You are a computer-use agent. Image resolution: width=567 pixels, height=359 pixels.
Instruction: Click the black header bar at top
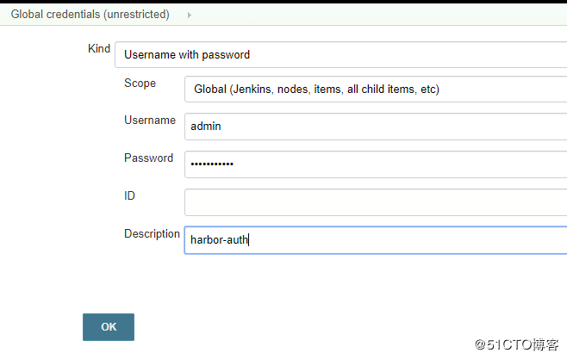tap(283, 3)
